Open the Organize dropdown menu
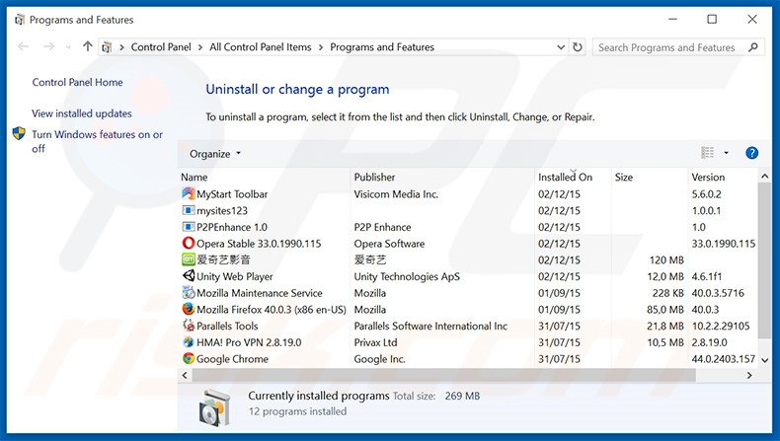The height and width of the screenshot is (441, 780). point(215,154)
